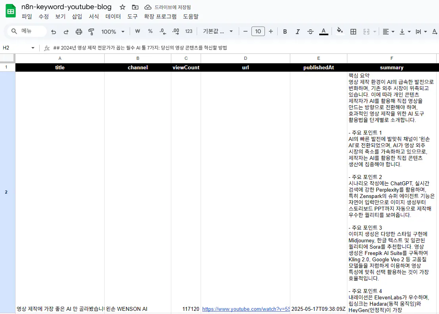439x314 pixels.
Task: Expand the merge cells options arrow
Action: pos(375,32)
